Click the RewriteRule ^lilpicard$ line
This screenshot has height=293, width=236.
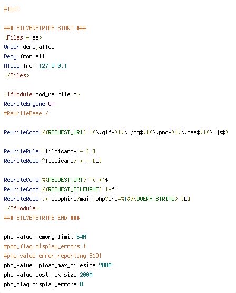pyautogui.click(x=50, y=151)
